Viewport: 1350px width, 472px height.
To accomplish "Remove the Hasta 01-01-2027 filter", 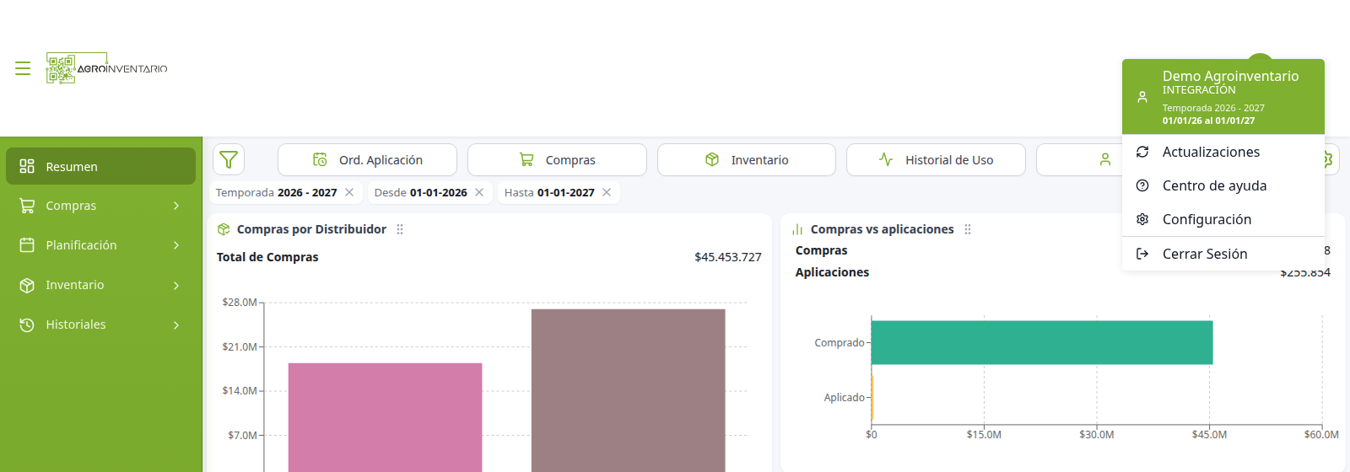I will (x=607, y=192).
